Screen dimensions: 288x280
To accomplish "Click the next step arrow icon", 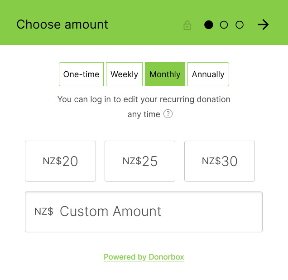I will click(x=263, y=25).
